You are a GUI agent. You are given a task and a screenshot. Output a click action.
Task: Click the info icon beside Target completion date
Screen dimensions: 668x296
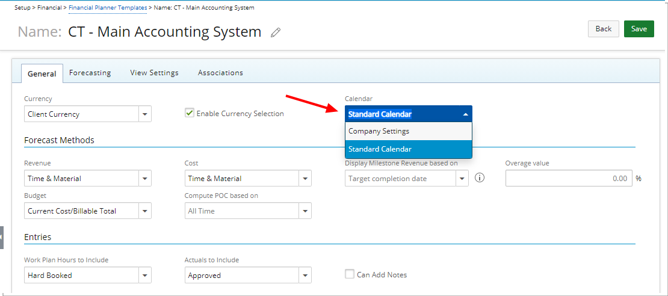480,178
